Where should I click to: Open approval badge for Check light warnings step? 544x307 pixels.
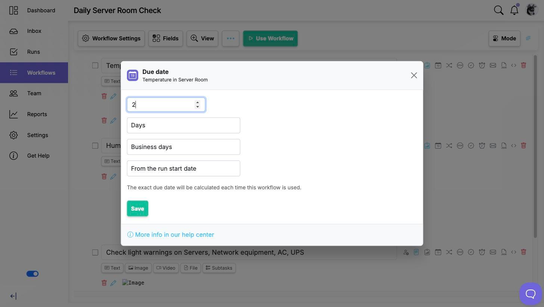471,252
